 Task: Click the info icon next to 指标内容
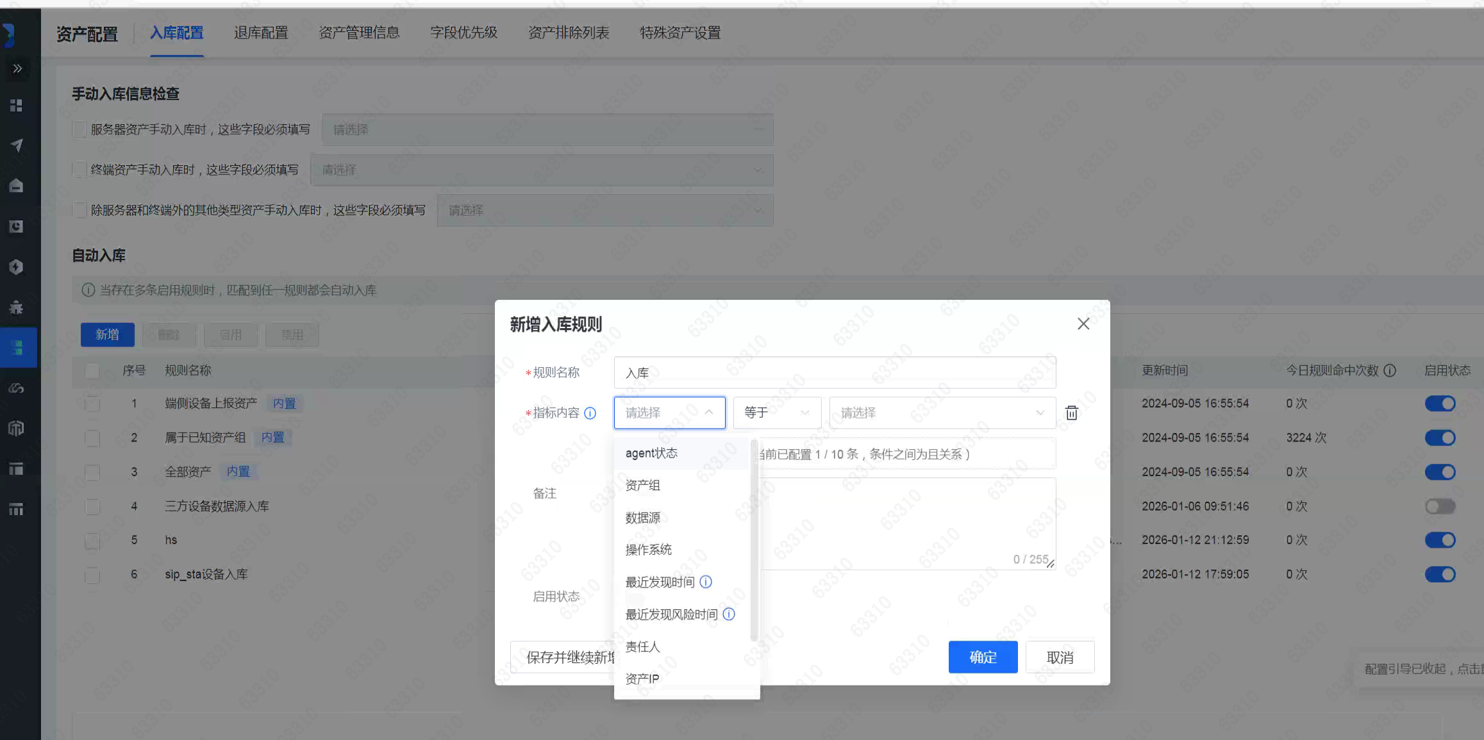[x=590, y=413]
